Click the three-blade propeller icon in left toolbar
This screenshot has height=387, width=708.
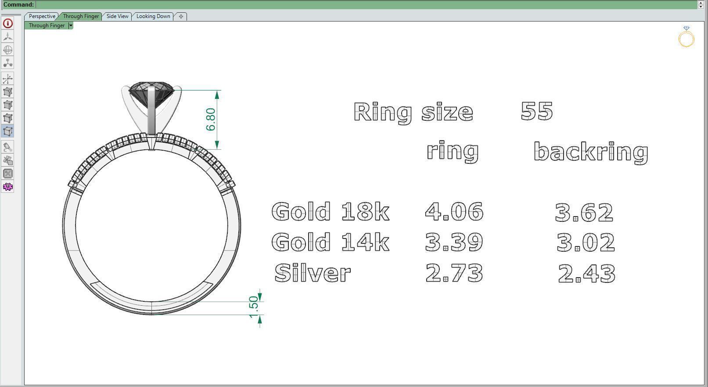(x=7, y=36)
